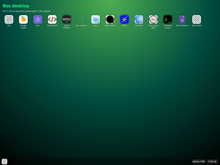Launch Orange Unlock app

[x=23, y=20]
